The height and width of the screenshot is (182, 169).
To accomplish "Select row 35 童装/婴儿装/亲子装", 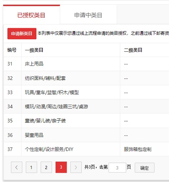I will [x=86, y=121].
